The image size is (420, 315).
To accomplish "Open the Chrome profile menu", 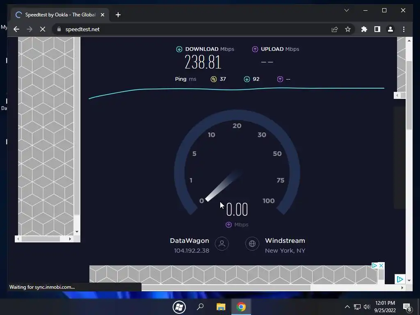I will pos(390,29).
